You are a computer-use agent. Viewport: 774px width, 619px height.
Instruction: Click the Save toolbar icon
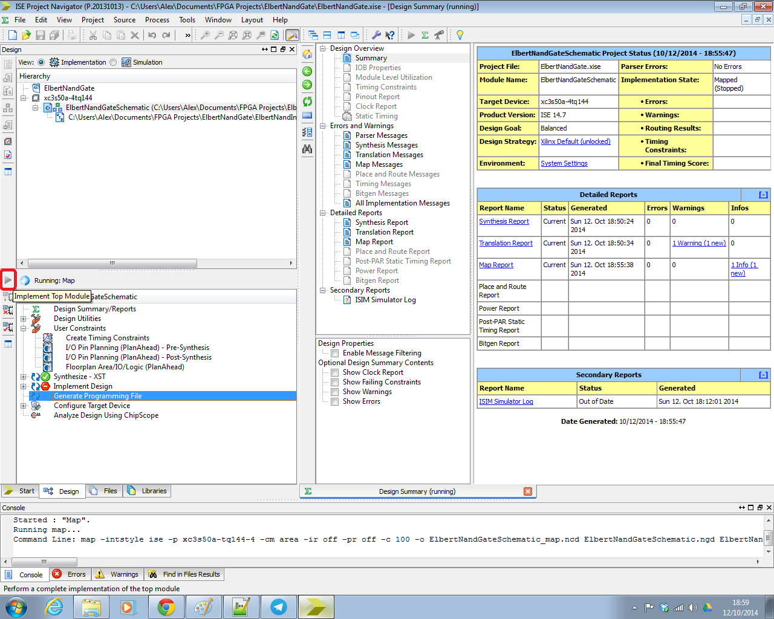[40, 35]
